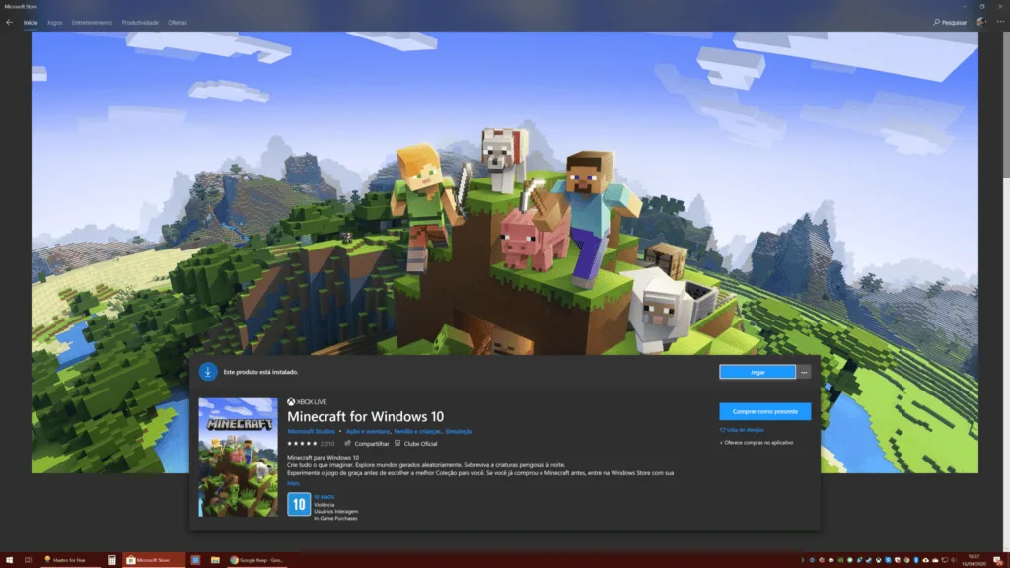Open Simulação category link
This screenshot has width=1010, height=568.
click(459, 432)
